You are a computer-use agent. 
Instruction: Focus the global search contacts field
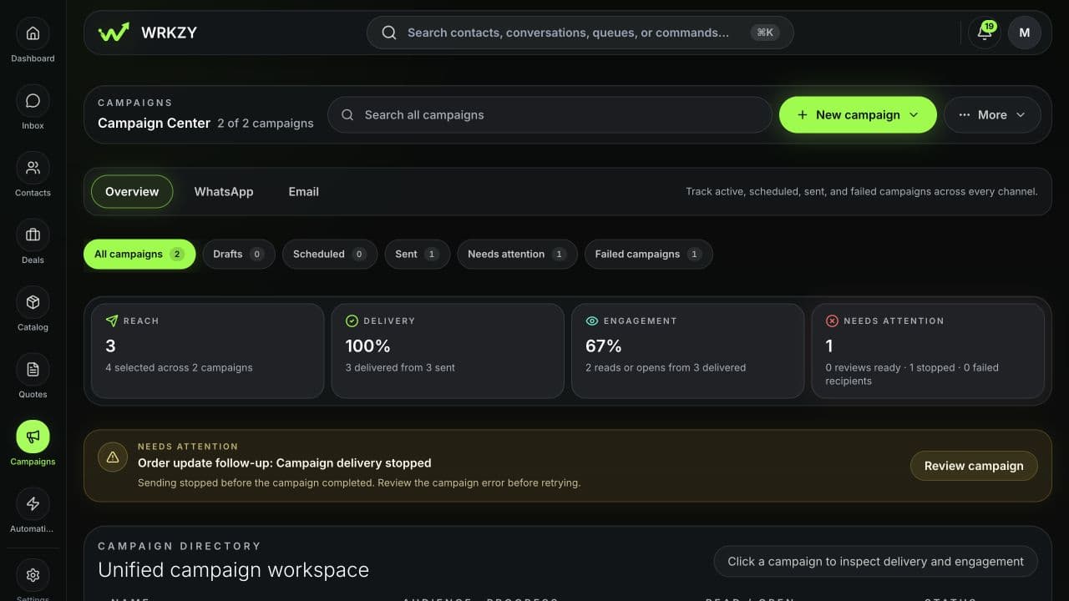tap(580, 33)
